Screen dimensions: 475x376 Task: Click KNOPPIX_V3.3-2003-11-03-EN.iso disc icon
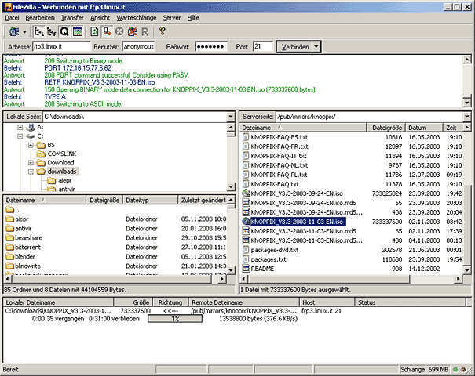247,221
